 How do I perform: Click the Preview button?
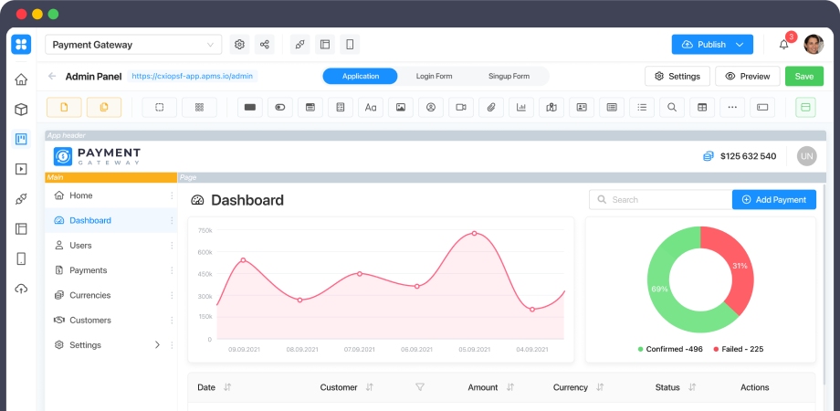[x=748, y=76]
